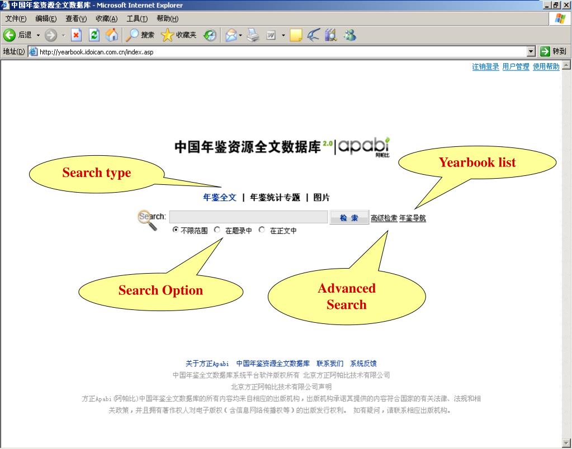Click the IE icon in the title bar
This screenshot has height=449, width=572.
coord(5,5)
